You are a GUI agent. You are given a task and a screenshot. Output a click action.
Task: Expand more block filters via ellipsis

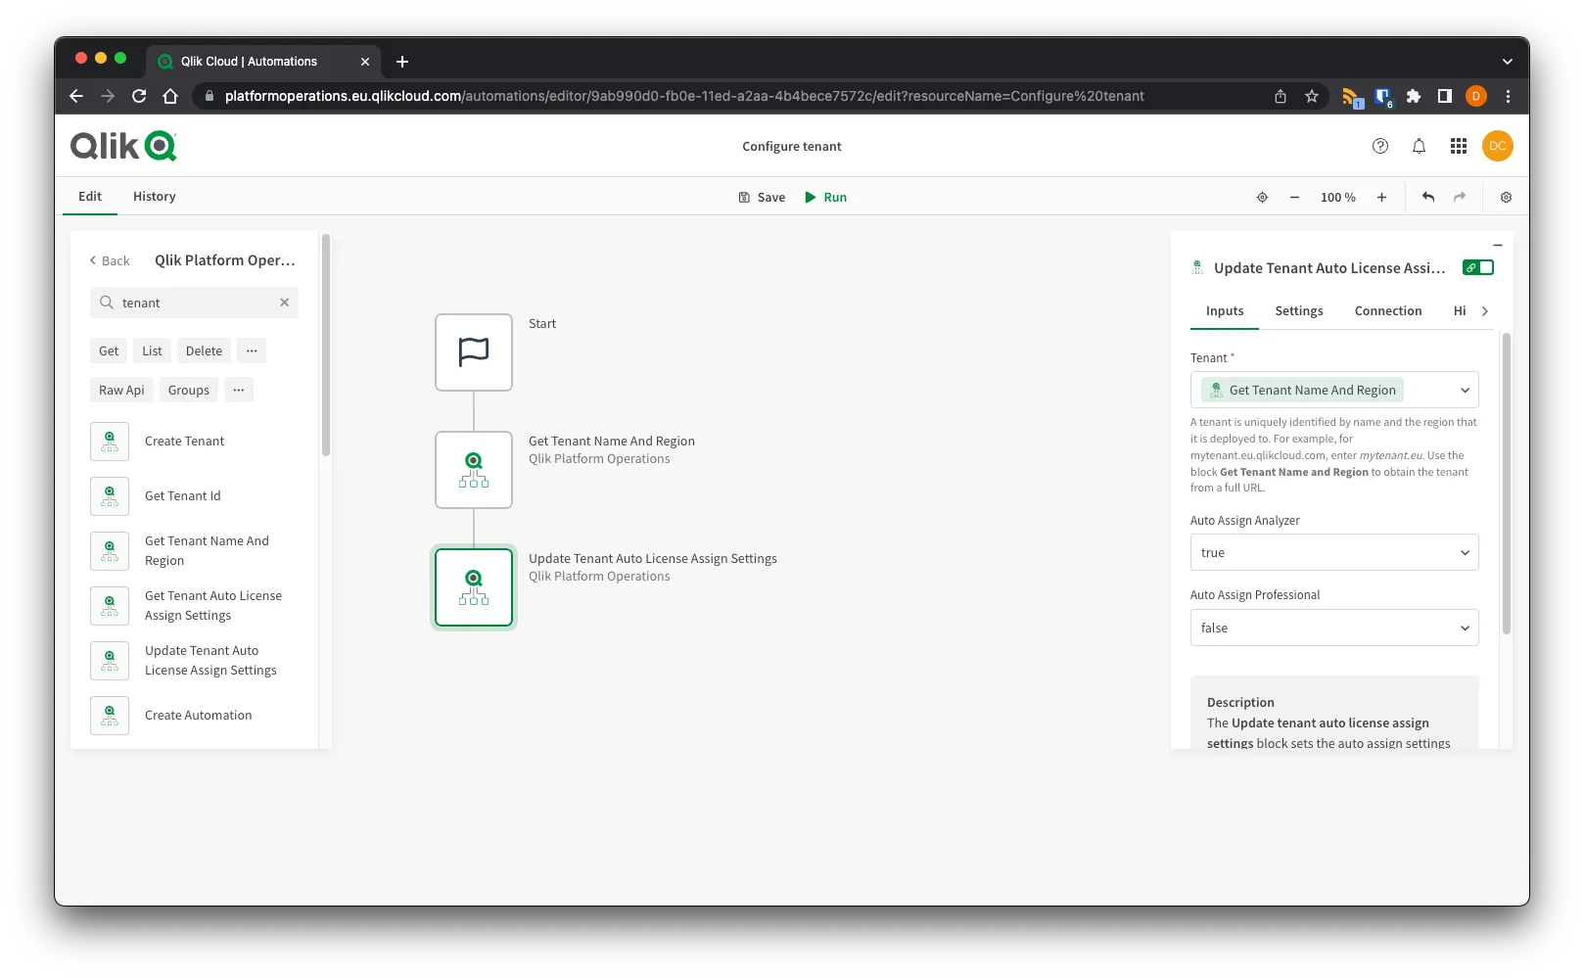pos(252,350)
